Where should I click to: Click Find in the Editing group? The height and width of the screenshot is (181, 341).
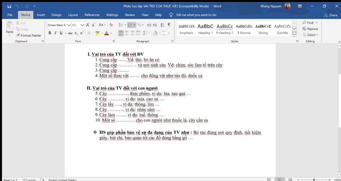click(308, 23)
